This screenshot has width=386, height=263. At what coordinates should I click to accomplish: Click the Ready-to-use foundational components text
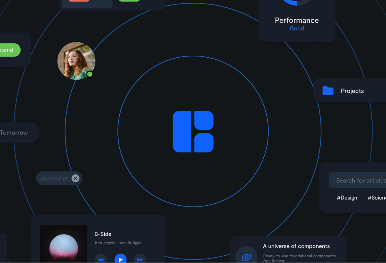tap(300, 258)
